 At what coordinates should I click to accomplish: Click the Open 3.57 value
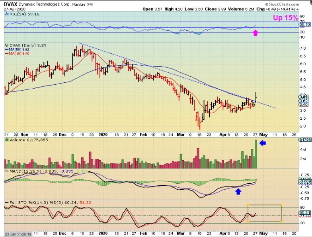pos(152,9)
